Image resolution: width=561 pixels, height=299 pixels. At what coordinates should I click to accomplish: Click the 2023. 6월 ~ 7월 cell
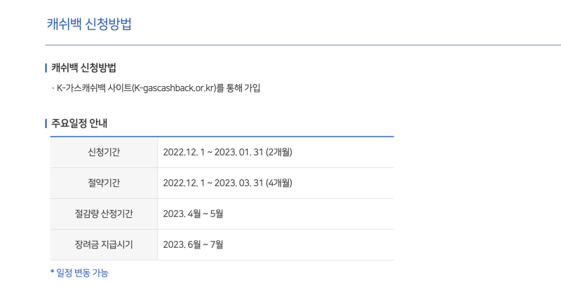point(276,244)
